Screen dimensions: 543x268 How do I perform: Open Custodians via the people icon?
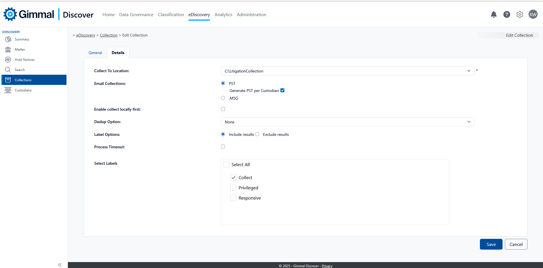tap(8, 90)
